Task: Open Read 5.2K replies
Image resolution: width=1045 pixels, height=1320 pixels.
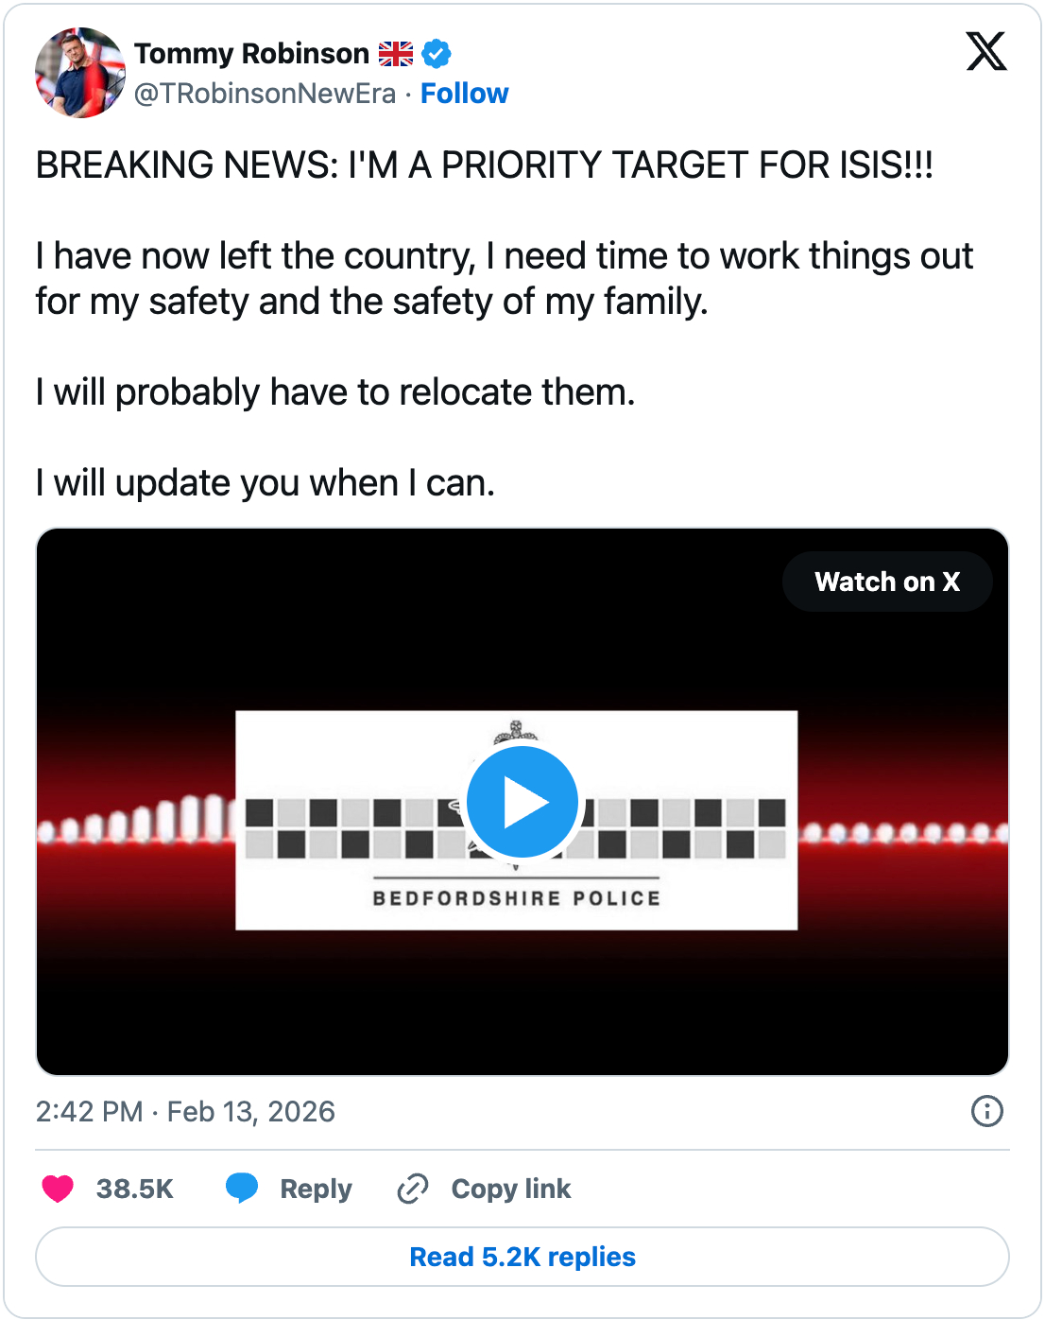Action: (522, 1257)
